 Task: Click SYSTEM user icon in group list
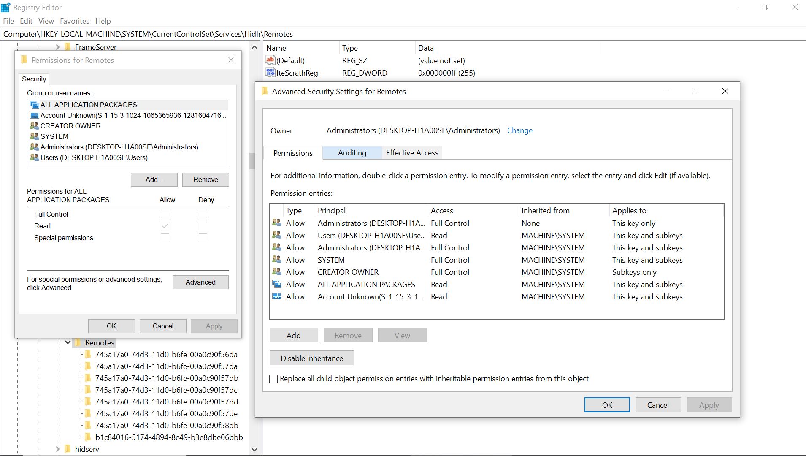35,136
